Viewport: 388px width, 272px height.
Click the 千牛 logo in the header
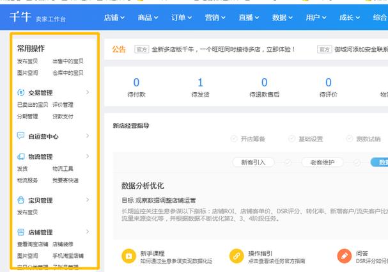[x=20, y=17]
